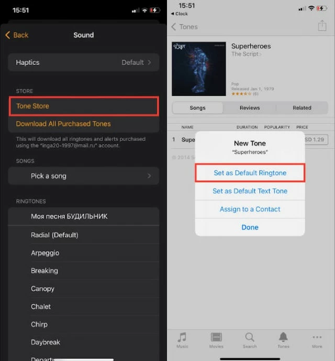335x361 pixels.
Task: Return to Clock app via breadcrumb
Action: [x=180, y=14]
